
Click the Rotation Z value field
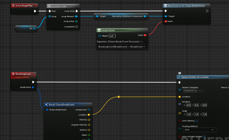[204, 105]
